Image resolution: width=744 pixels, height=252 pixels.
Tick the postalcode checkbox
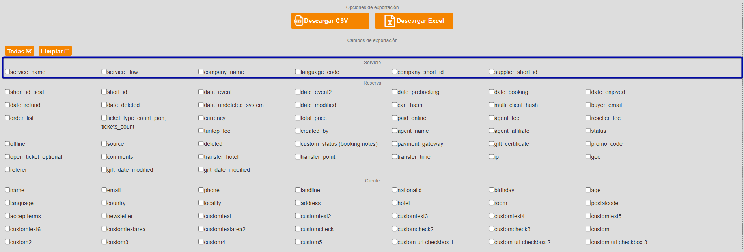click(x=588, y=203)
